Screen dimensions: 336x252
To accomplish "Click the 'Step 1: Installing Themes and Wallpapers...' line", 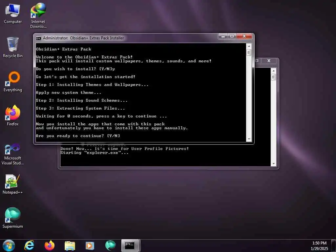I will pyautogui.click(x=92, y=85).
